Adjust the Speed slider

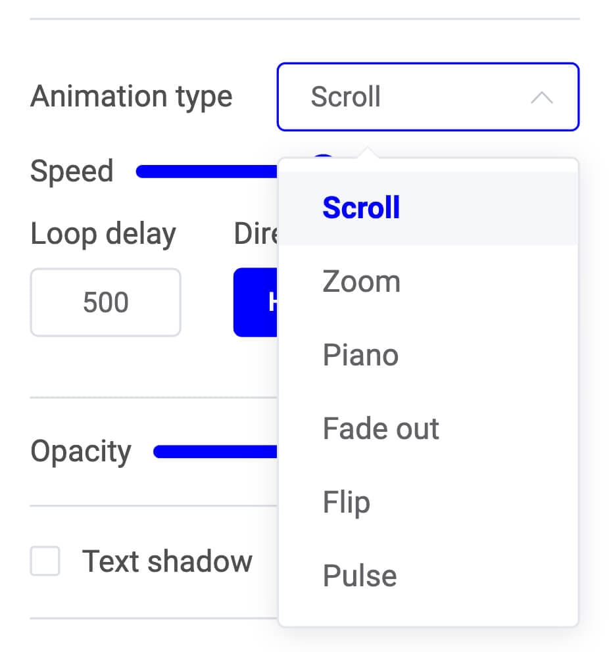204,171
